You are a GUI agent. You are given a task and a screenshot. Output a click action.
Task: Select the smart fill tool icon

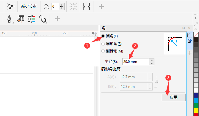pos(21,19)
